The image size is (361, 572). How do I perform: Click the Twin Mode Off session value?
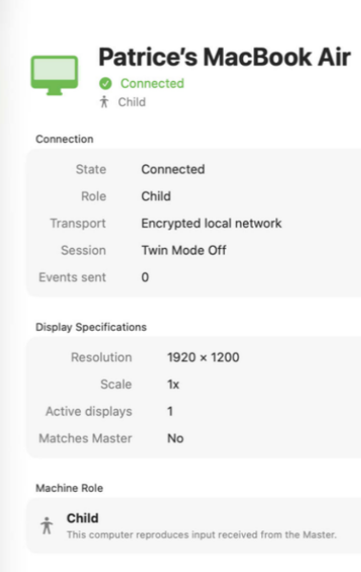pos(184,250)
